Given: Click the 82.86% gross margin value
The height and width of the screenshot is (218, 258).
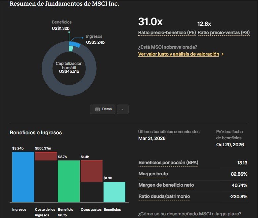Looking at the screenshot, I should [239, 174].
